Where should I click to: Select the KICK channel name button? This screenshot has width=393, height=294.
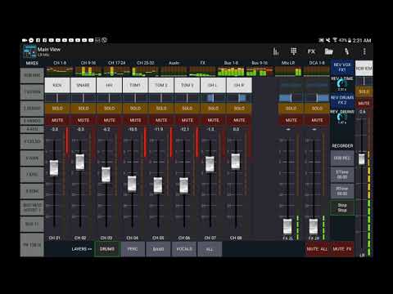(x=57, y=85)
